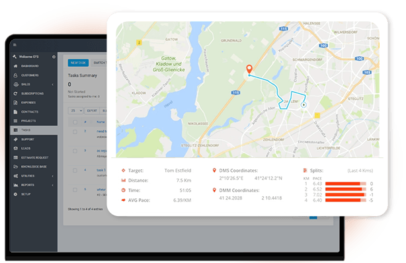Screen dimensions: 406x263
Task: Check the checkbox for task row 4
Action: click(x=75, y=170)
